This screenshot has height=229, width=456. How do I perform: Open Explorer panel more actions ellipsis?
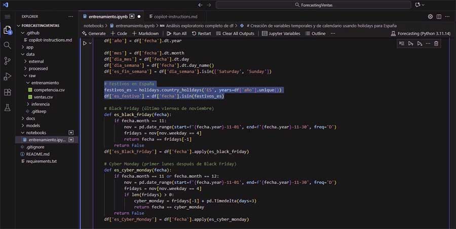[70, 17]
